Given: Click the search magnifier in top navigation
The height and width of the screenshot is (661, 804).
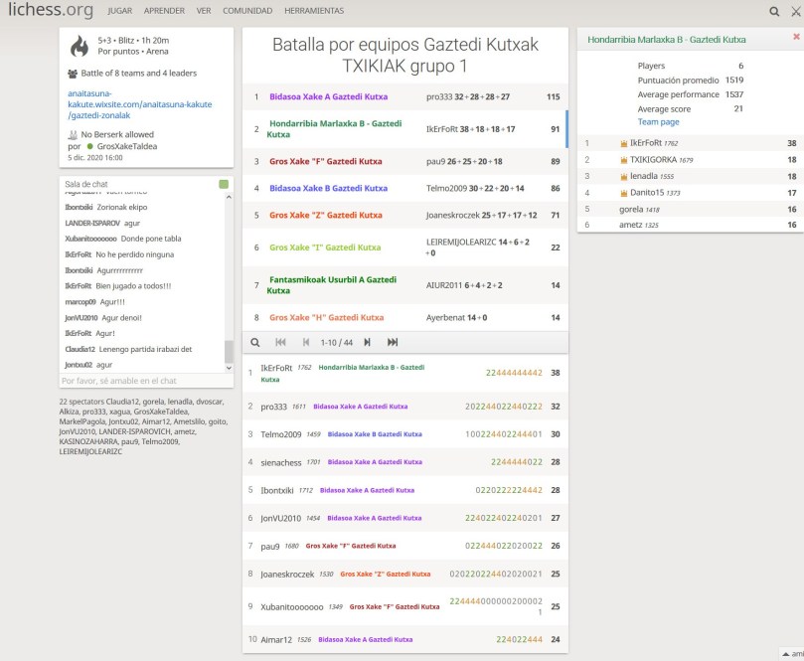Looking at the screenshot, I should [x=774, y=11].
